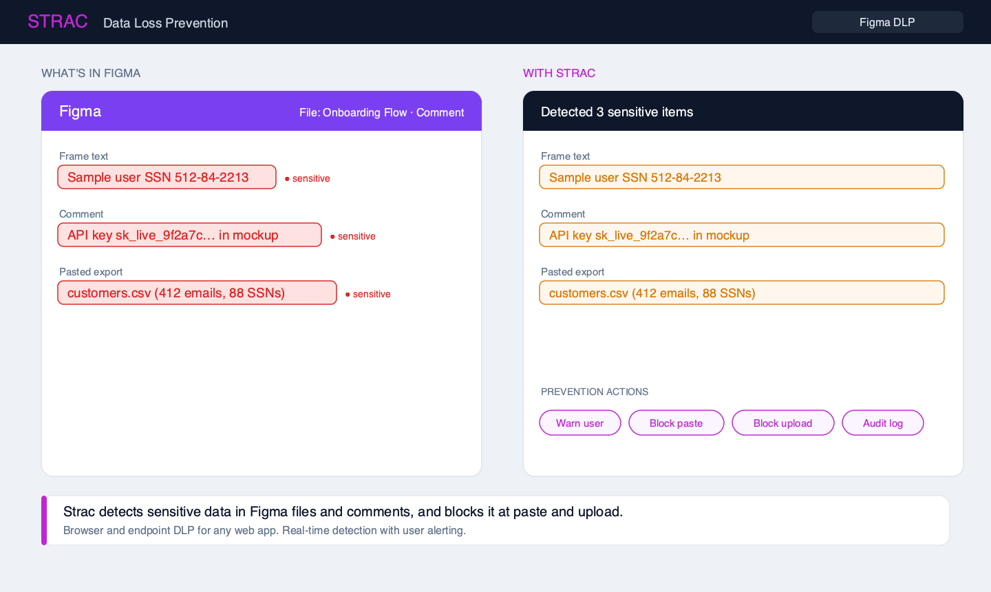
Task: Click the 'WHAT'S IN FIGMA' section label
Action: [91, 73]
